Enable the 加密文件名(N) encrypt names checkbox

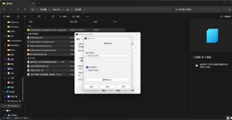pos(87,70)
